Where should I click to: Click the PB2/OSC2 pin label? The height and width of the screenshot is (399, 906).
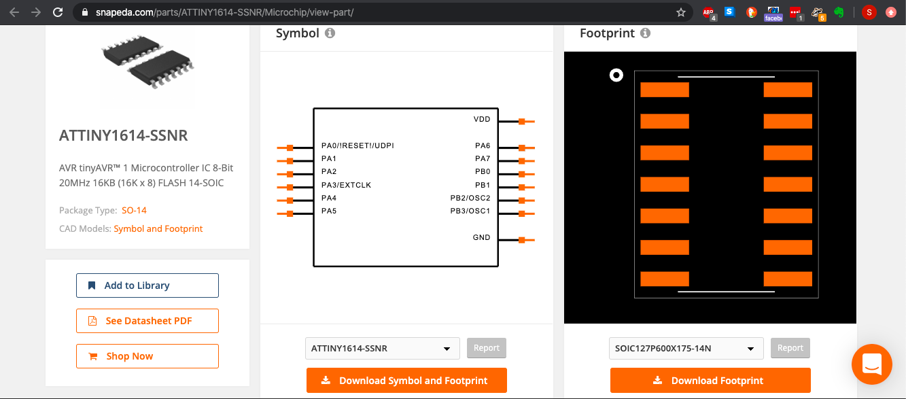click(470, 198)
